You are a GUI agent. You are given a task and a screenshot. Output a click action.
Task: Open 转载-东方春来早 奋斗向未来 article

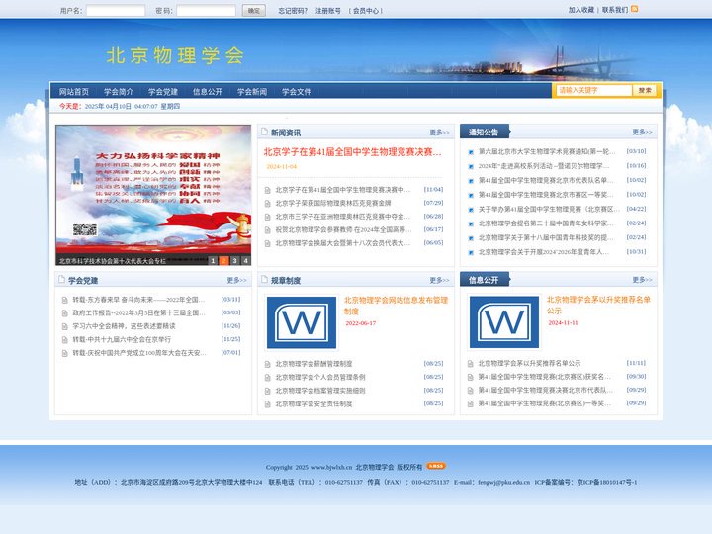click(138, 300)
